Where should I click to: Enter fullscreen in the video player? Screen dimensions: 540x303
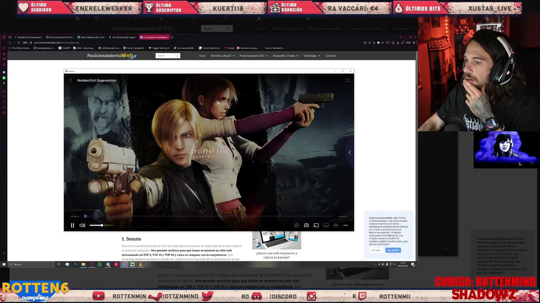pyautogui.click(x=347, y=80)
